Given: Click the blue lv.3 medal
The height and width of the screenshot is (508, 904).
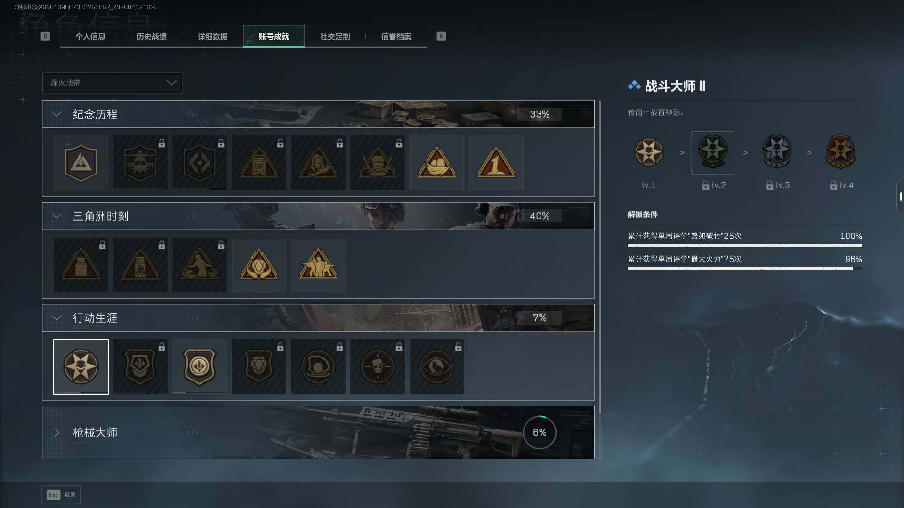Looking at the screenshot, I should click(776, 152).
